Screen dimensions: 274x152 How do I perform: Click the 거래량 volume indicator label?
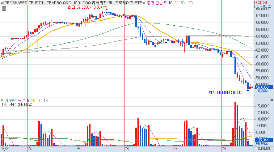(x=10, y=100)
